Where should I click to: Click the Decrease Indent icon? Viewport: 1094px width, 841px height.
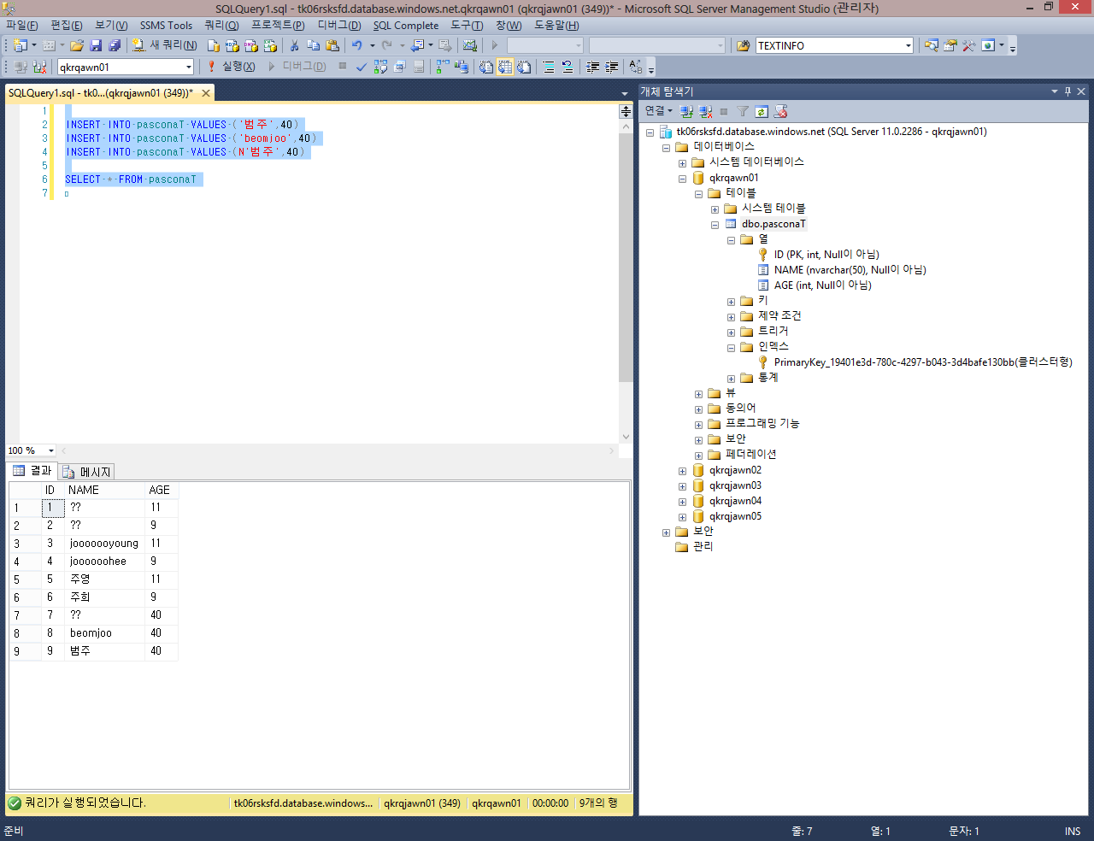(592, 67)
